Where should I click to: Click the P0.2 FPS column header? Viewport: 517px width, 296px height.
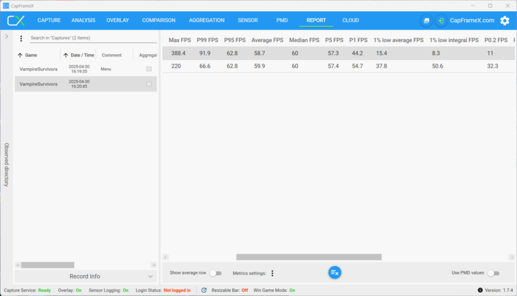point(496,40)
